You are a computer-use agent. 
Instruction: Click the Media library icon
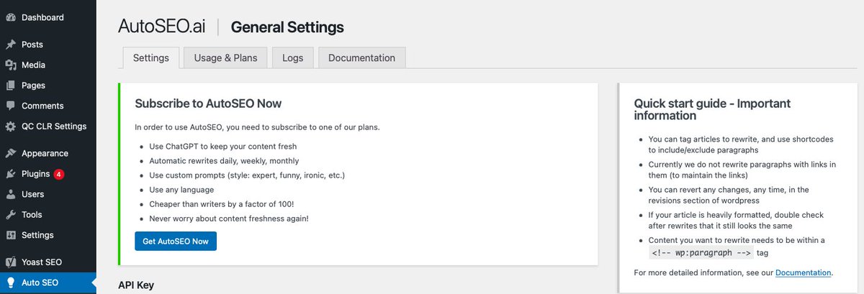pyautogui.click(x=10, y=65)
